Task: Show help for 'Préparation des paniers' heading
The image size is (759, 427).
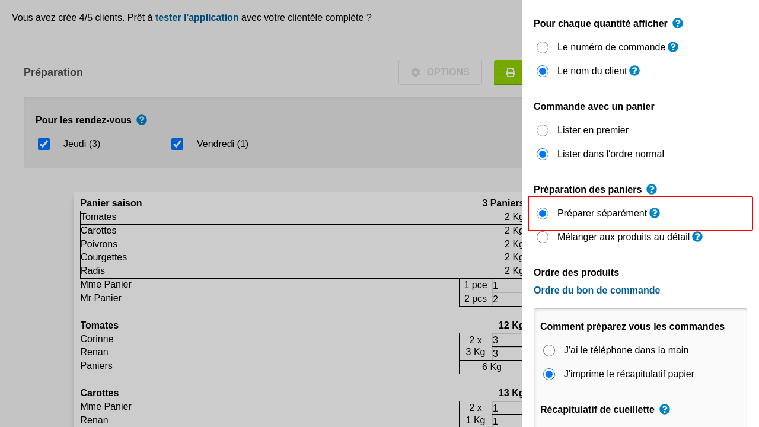Action: (x=652, y=189)
